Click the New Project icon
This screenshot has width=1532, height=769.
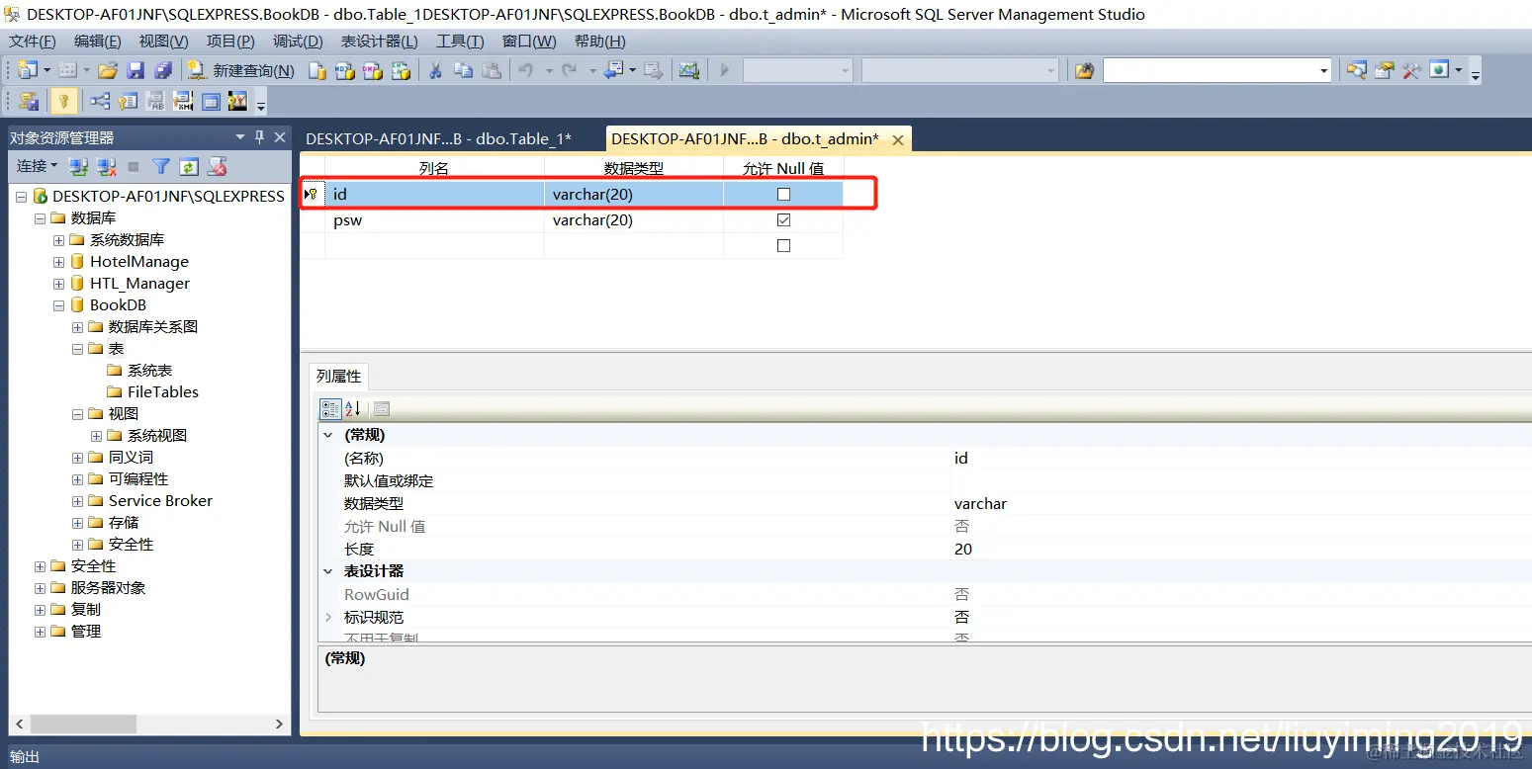click(x=27, y=70)
